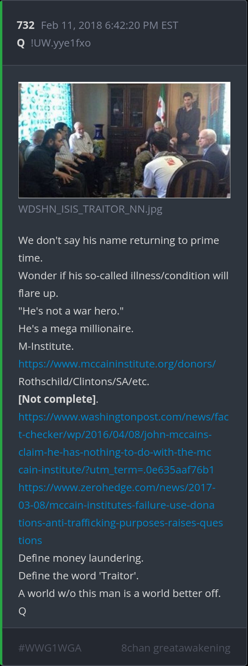Click the WDSHN_ISIS_TRAITOR_NN.jpg filename
Screen dimensions: 248x666
(x=90, y=209)
